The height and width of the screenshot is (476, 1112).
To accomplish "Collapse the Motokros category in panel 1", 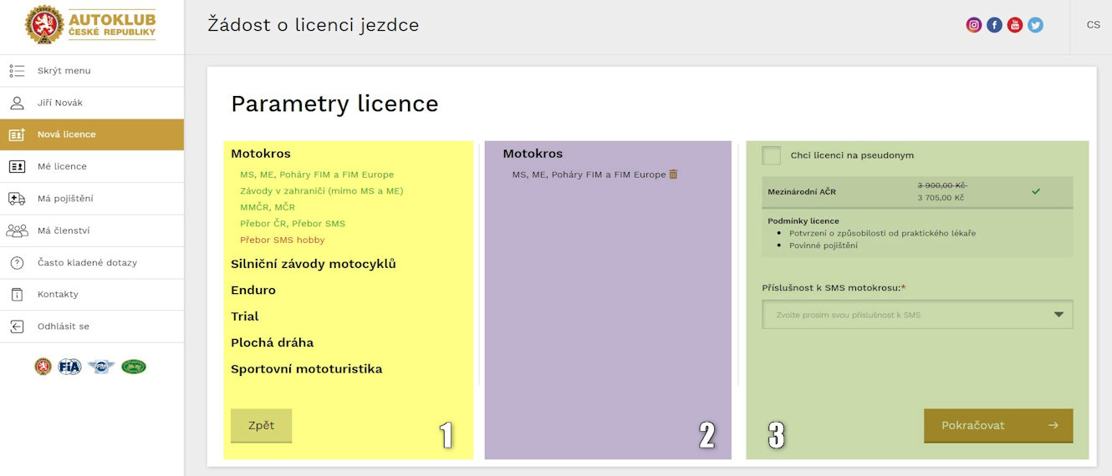I will pos(261,154).
